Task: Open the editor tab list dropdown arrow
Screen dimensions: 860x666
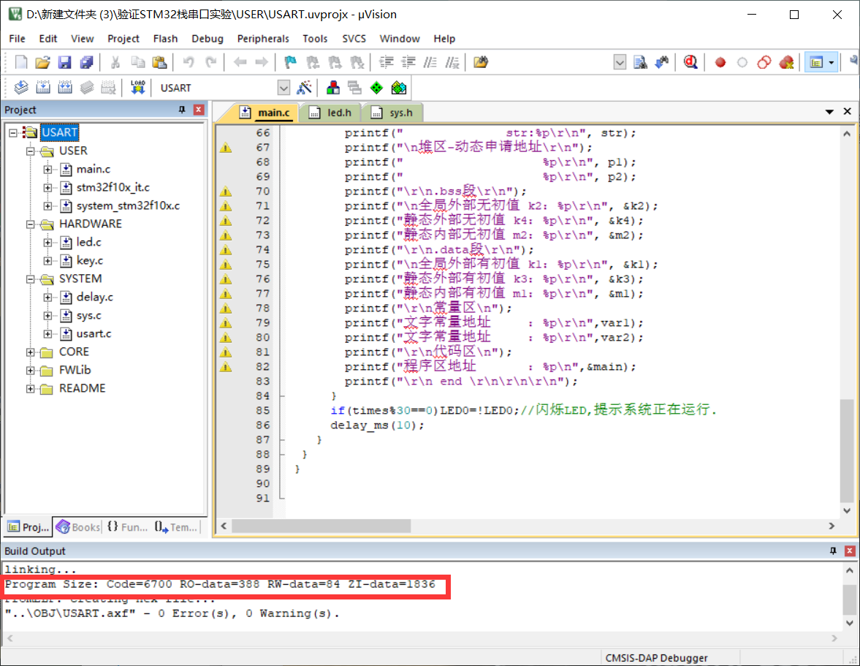Action: (829, 111)
